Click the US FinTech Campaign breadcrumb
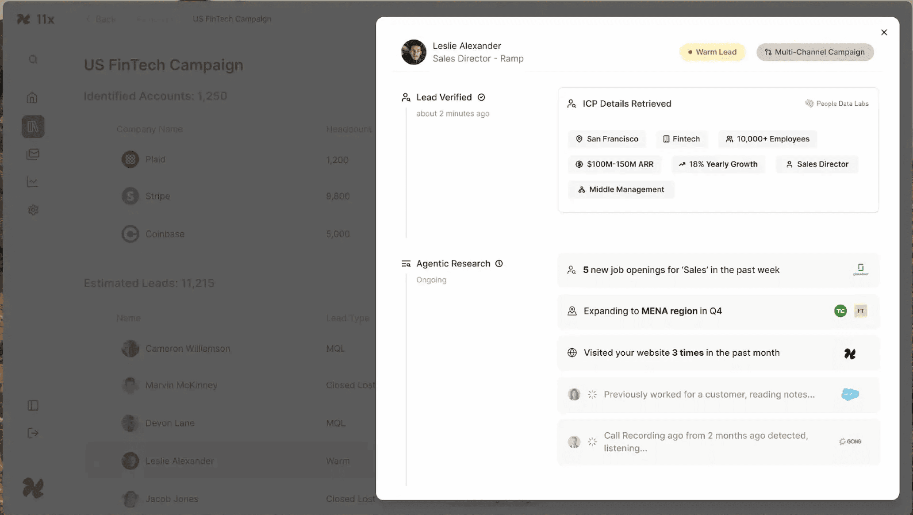The height and width of the screenshot is (515, 913). (232, 19)
